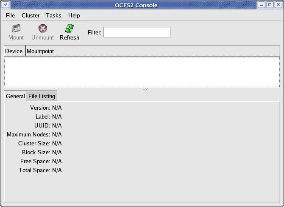Open the Cluster menu
Image resolution: width=284 pixels, height=207 pixels.
pyautogui.click(x=31, y=16)
